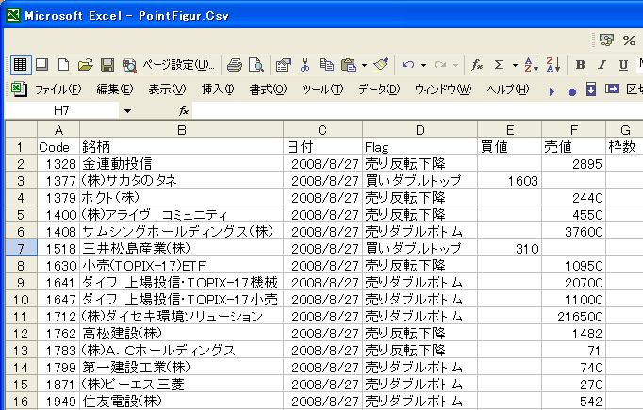
Task: Open the ファイル(F) menu
Action: coord(58,89)
